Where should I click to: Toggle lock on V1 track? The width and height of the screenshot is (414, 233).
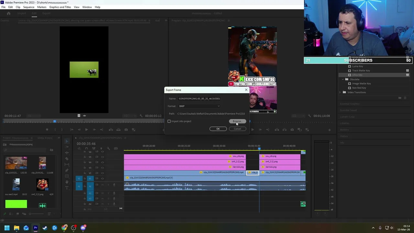click(x=85, y=178)
